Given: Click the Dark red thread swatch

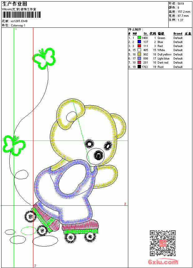Looking at the screenshot, I should pyautogui.click(x=139, y=63).
